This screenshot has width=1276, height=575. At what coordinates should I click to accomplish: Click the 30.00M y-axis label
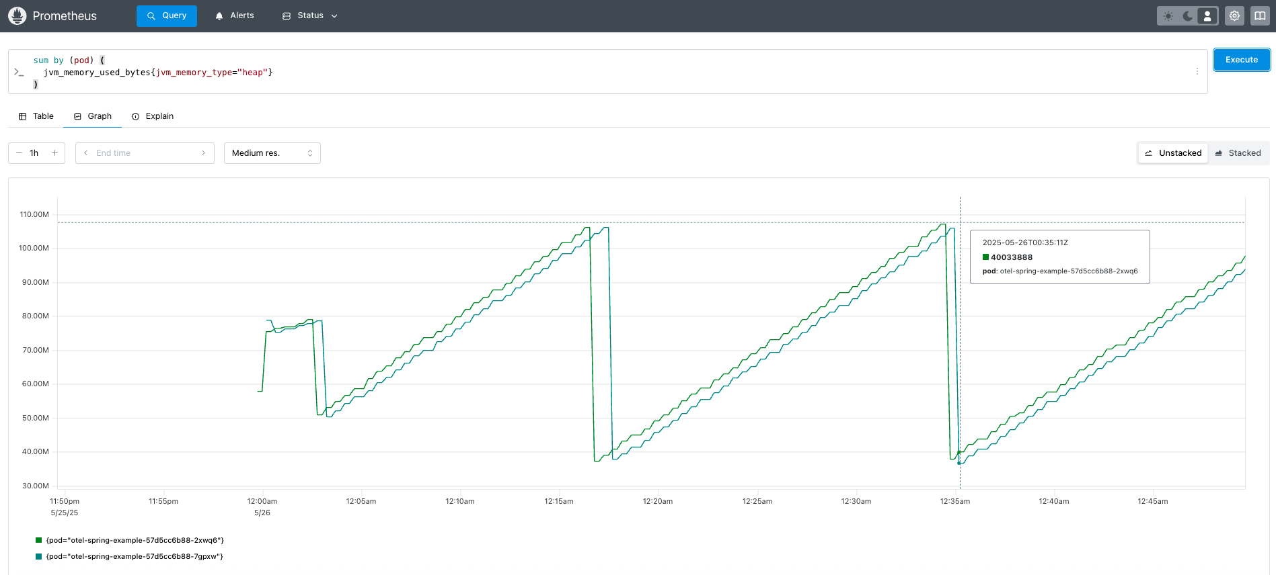point(36,486)
